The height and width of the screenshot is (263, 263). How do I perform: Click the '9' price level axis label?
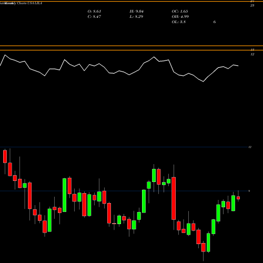pos(249,191)
